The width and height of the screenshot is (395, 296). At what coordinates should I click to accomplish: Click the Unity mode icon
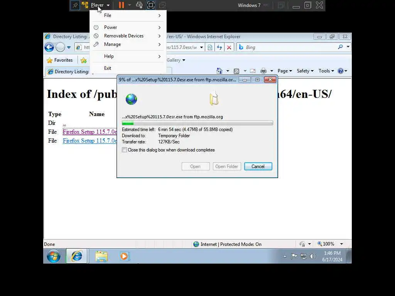pyautogui.click(x=162, y=5)
